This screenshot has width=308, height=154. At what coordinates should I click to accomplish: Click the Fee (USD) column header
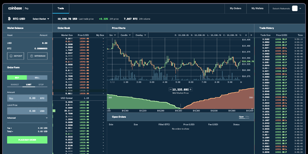tap(213, 124)
